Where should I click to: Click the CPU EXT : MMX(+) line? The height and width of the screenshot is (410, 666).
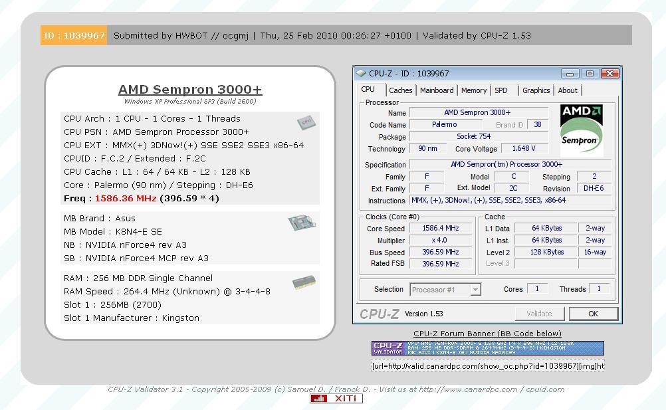click(x=184, y=145)
